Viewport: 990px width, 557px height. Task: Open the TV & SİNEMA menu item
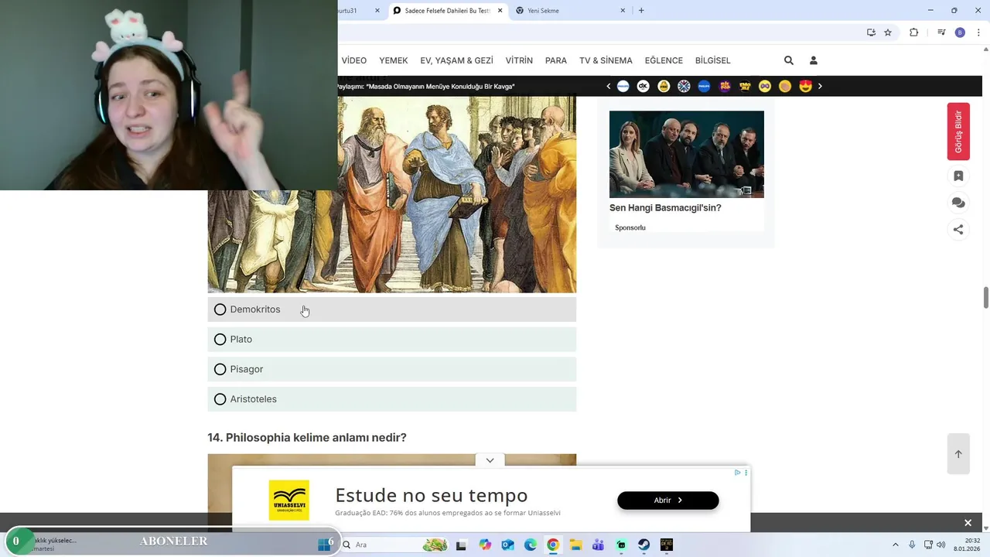606,60
